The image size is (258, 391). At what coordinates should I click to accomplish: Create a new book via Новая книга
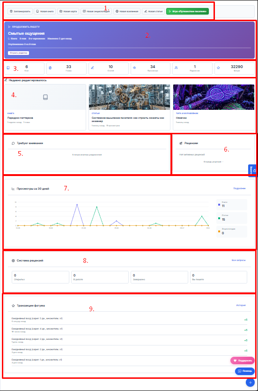[45, 11]
